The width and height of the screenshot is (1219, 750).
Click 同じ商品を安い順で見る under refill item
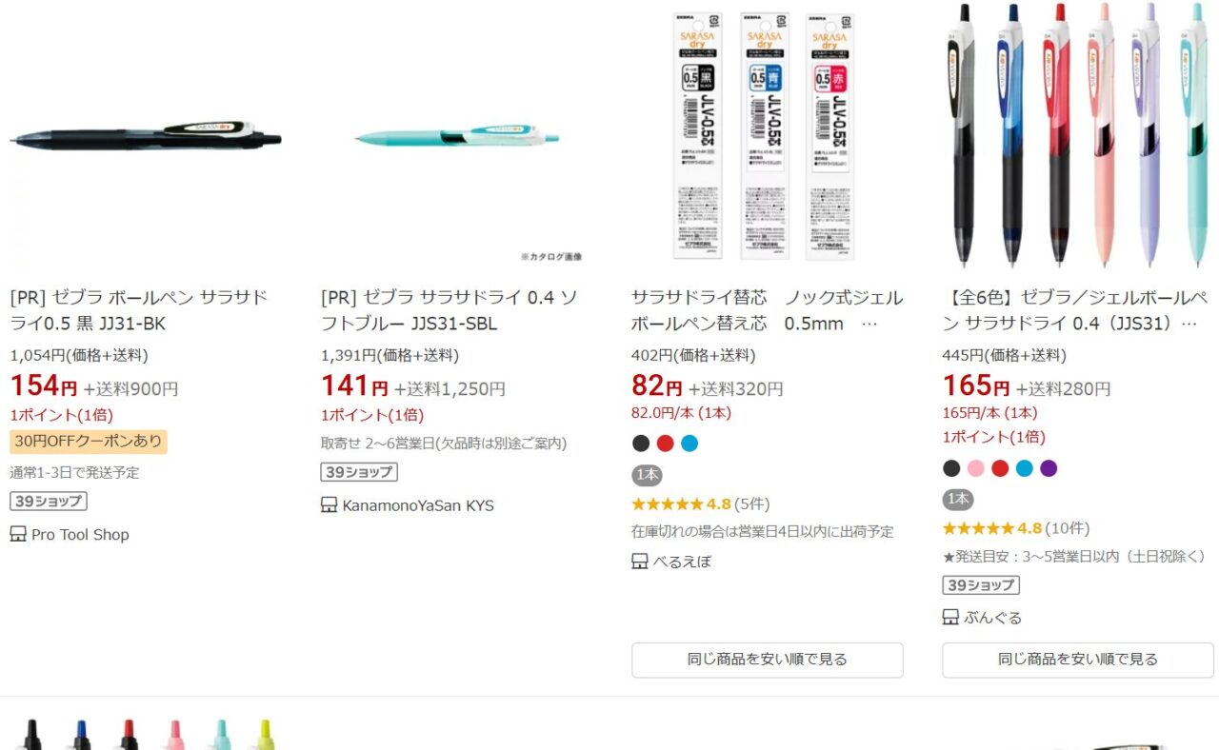point(768,660)
